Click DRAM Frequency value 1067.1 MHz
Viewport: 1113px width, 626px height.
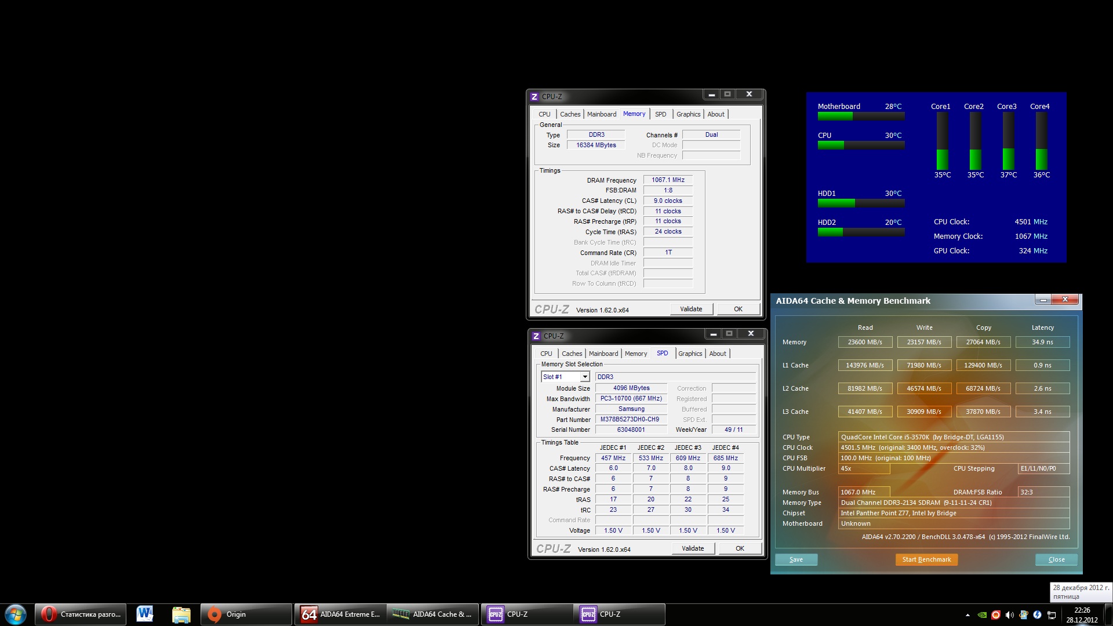point(668,180)
